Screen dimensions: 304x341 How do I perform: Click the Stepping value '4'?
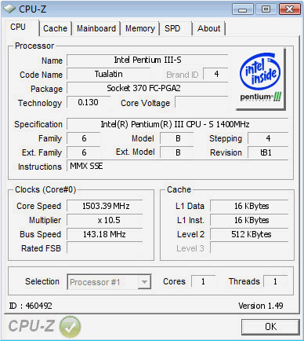[x=268, y=138]
